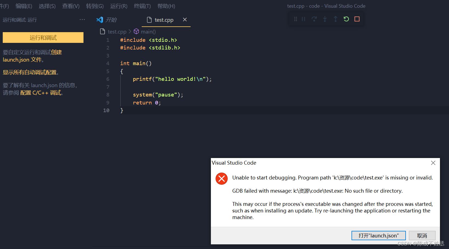Click line number 1 in the gutter

[108, 40]
